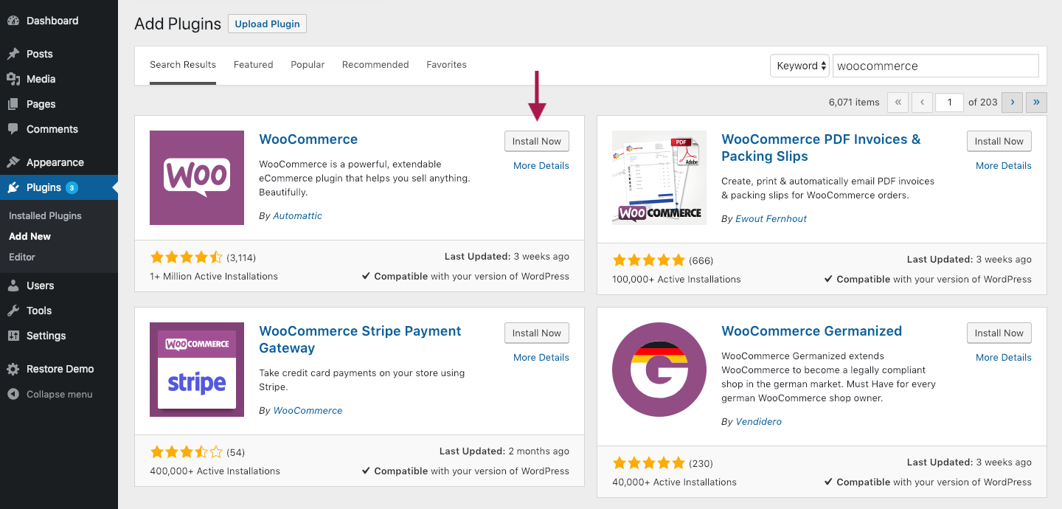The width and height of the screenshot is (1062, 509).
Task: Click the Settings sliders icon
Action: (13, 336)
